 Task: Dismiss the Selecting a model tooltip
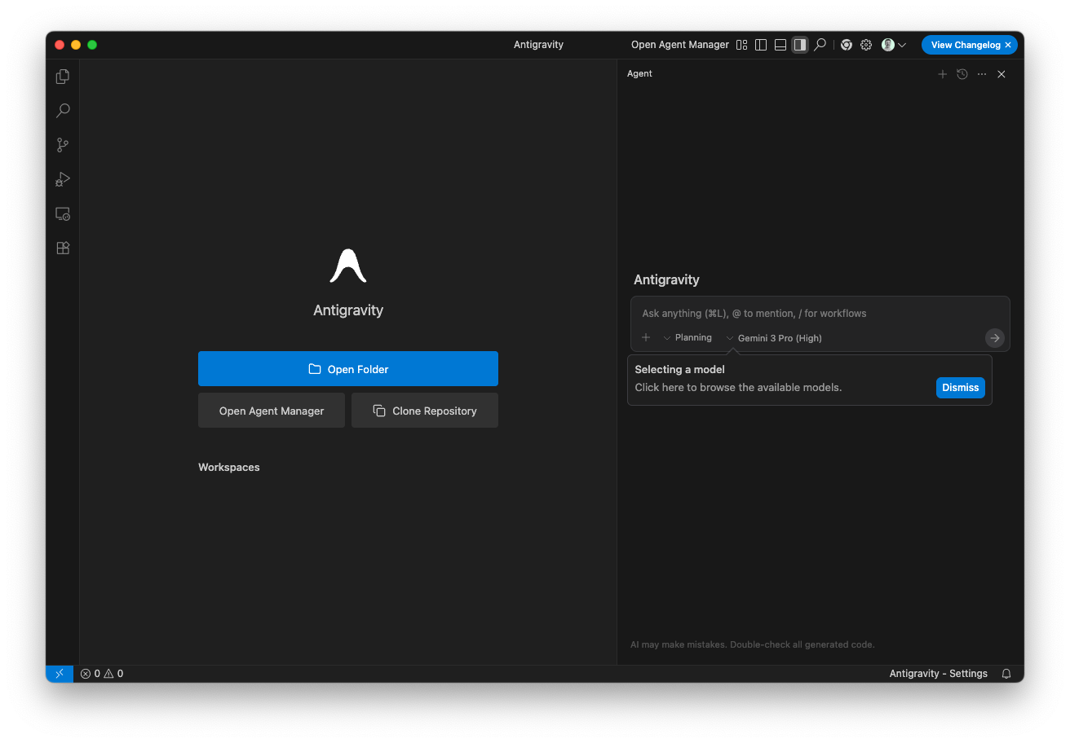960,388
